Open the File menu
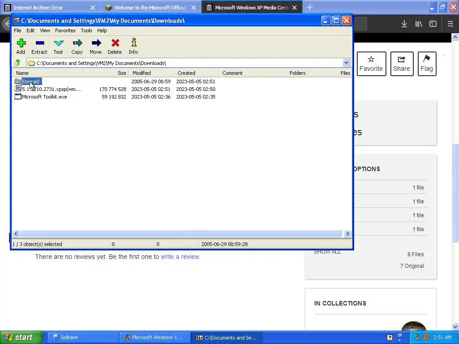Viewport: 459px width, 344px height. tap(17, 30)
